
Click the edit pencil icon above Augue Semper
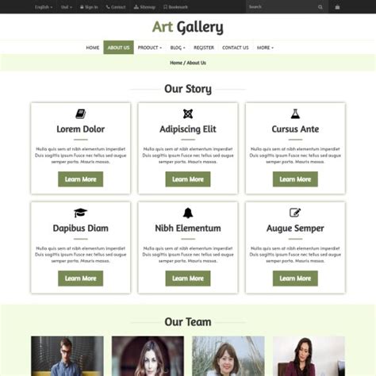[x=295, y=213]
